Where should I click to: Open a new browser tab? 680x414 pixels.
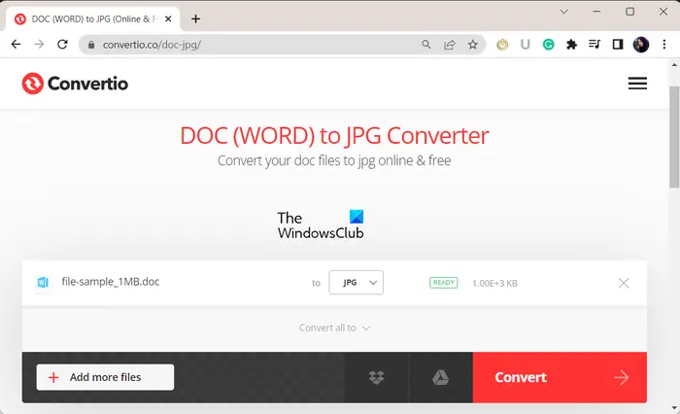point(195,19)
